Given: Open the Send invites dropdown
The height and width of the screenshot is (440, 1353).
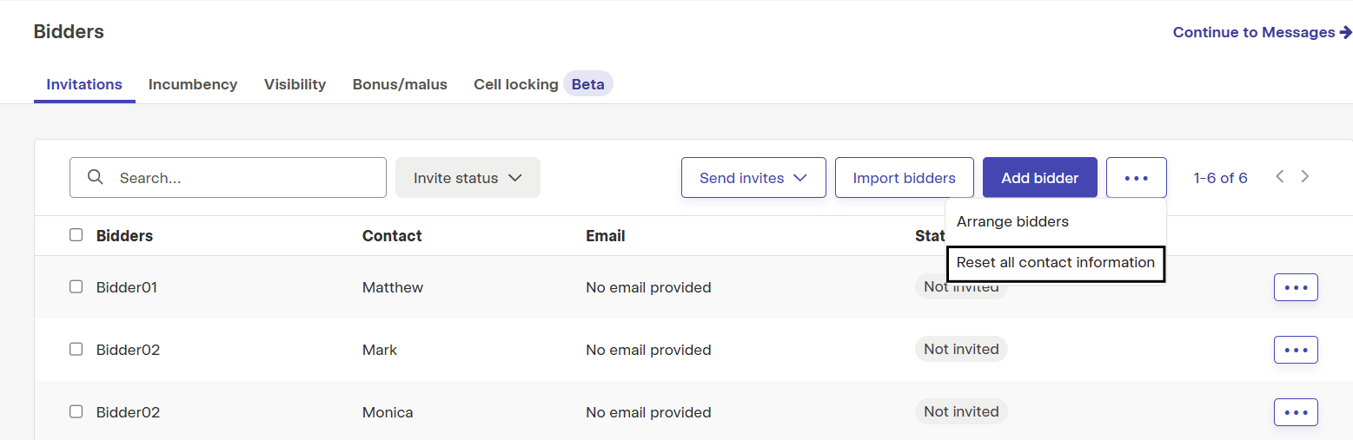Looking at the screenshot, I should click(753, 178).
